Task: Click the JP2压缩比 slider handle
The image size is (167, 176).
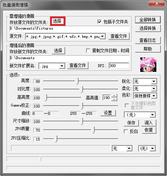Action: click(x=55, y=139)
